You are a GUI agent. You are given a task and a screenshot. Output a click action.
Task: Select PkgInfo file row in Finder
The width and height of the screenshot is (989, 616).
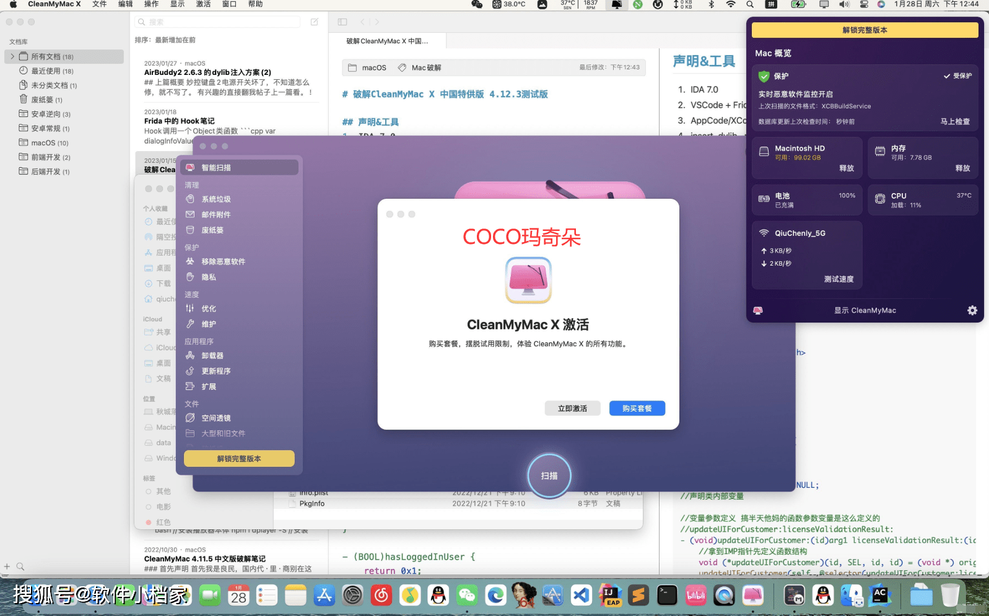tap(458, 504)
